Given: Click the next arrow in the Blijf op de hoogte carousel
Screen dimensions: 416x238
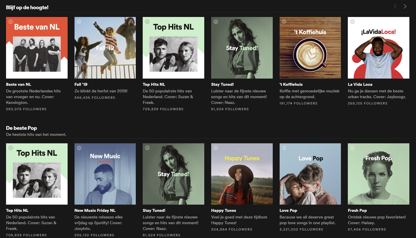Looking at the screenshot, I should pyautogui.click(x=405, y=6).
